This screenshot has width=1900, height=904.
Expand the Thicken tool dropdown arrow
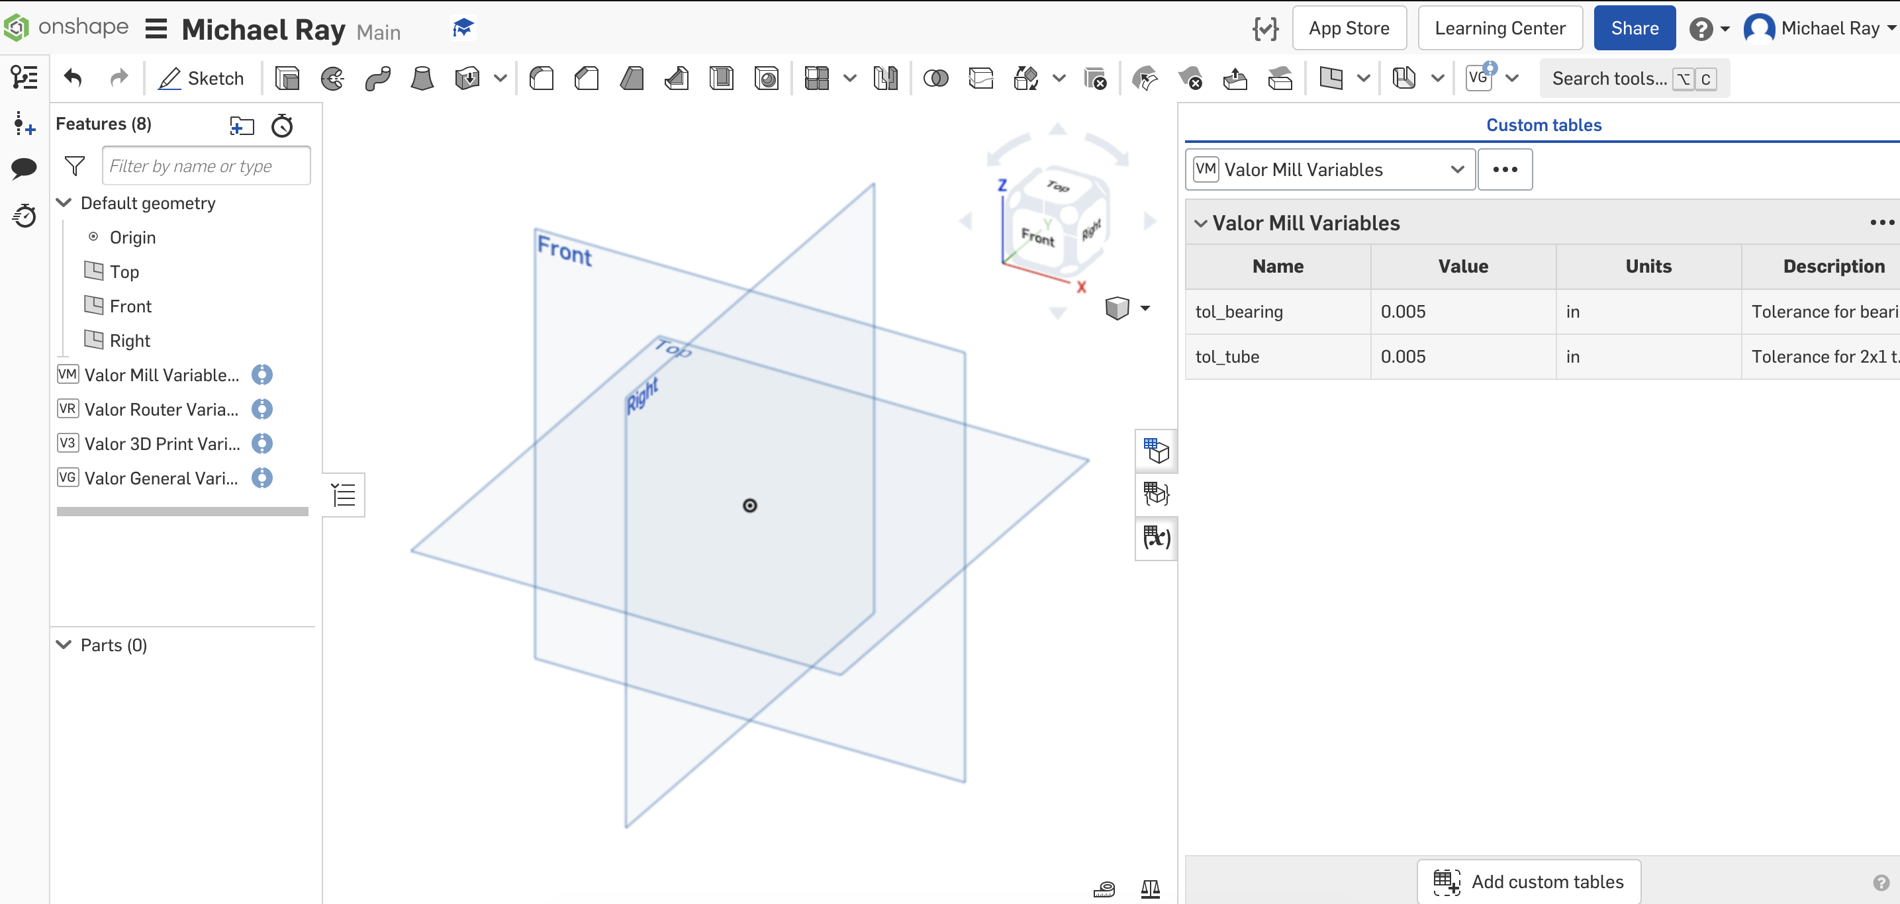(500, 78)
